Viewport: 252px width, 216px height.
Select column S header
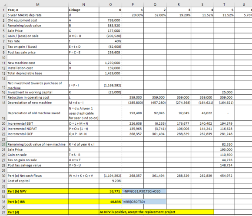tap(202, 4)
